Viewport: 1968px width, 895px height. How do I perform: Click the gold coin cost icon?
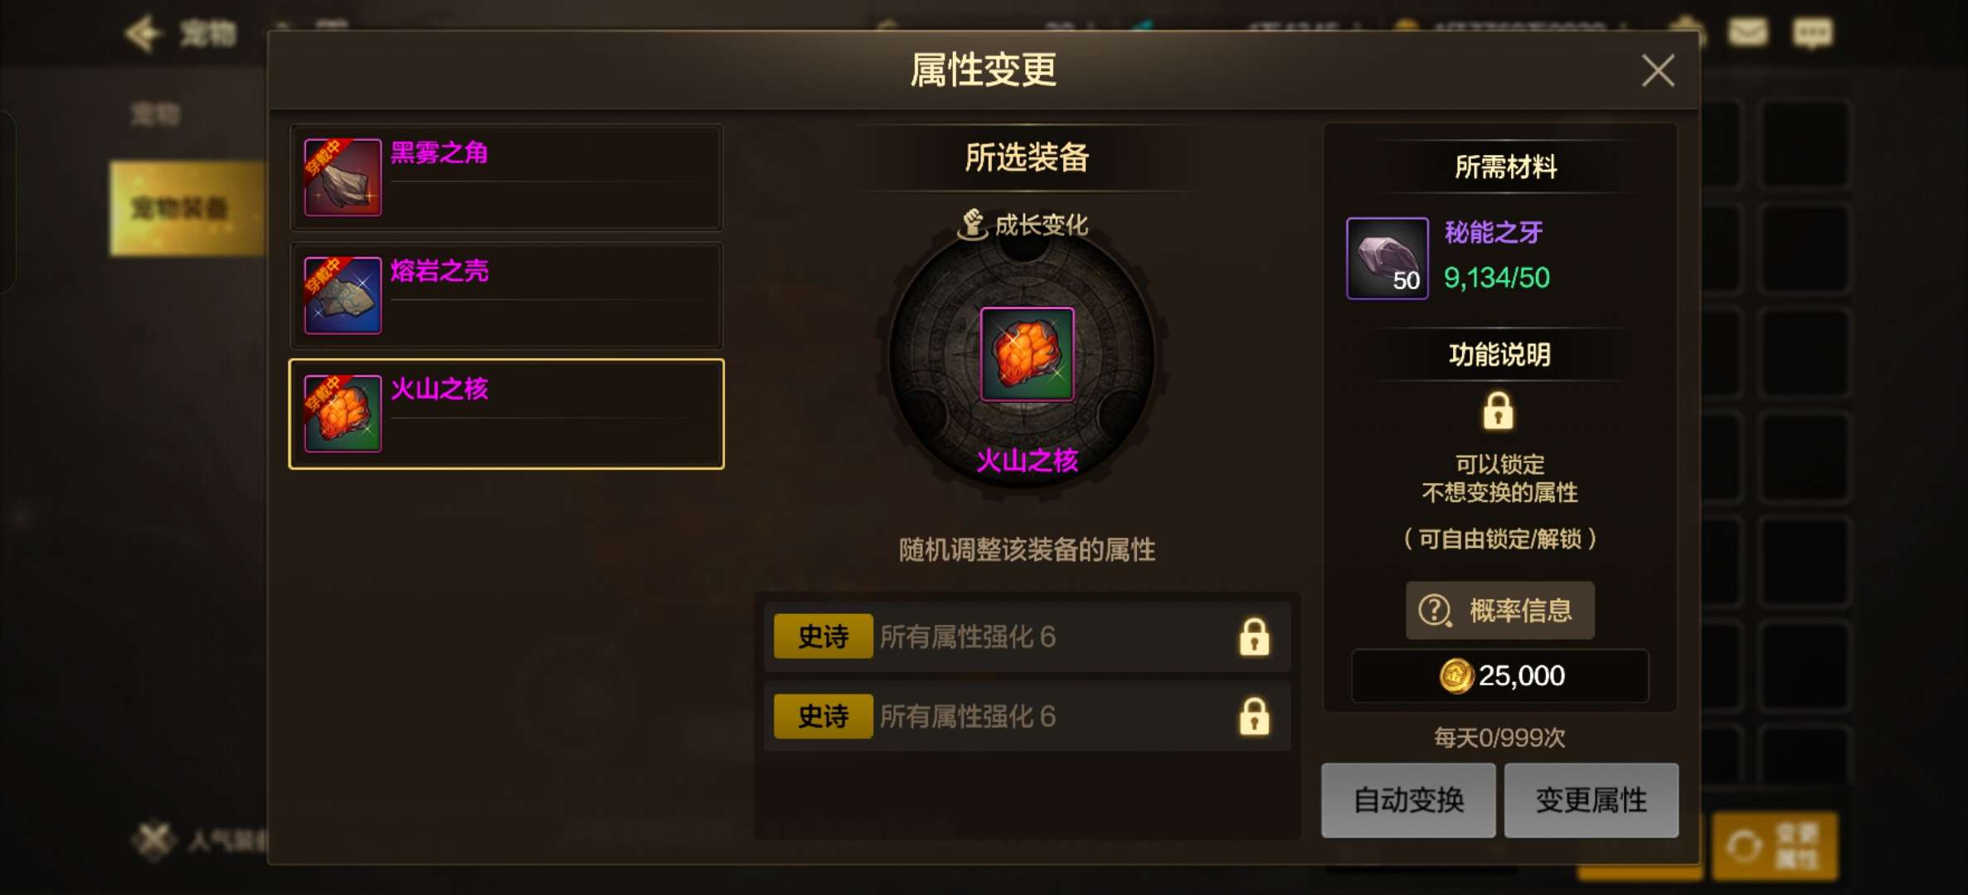[1455, 675]
